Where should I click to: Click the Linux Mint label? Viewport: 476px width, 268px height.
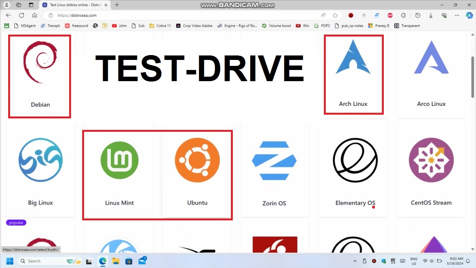click(x=119, y=203)
